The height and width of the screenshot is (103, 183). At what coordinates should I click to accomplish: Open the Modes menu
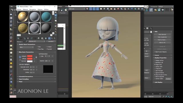point(19,9)
